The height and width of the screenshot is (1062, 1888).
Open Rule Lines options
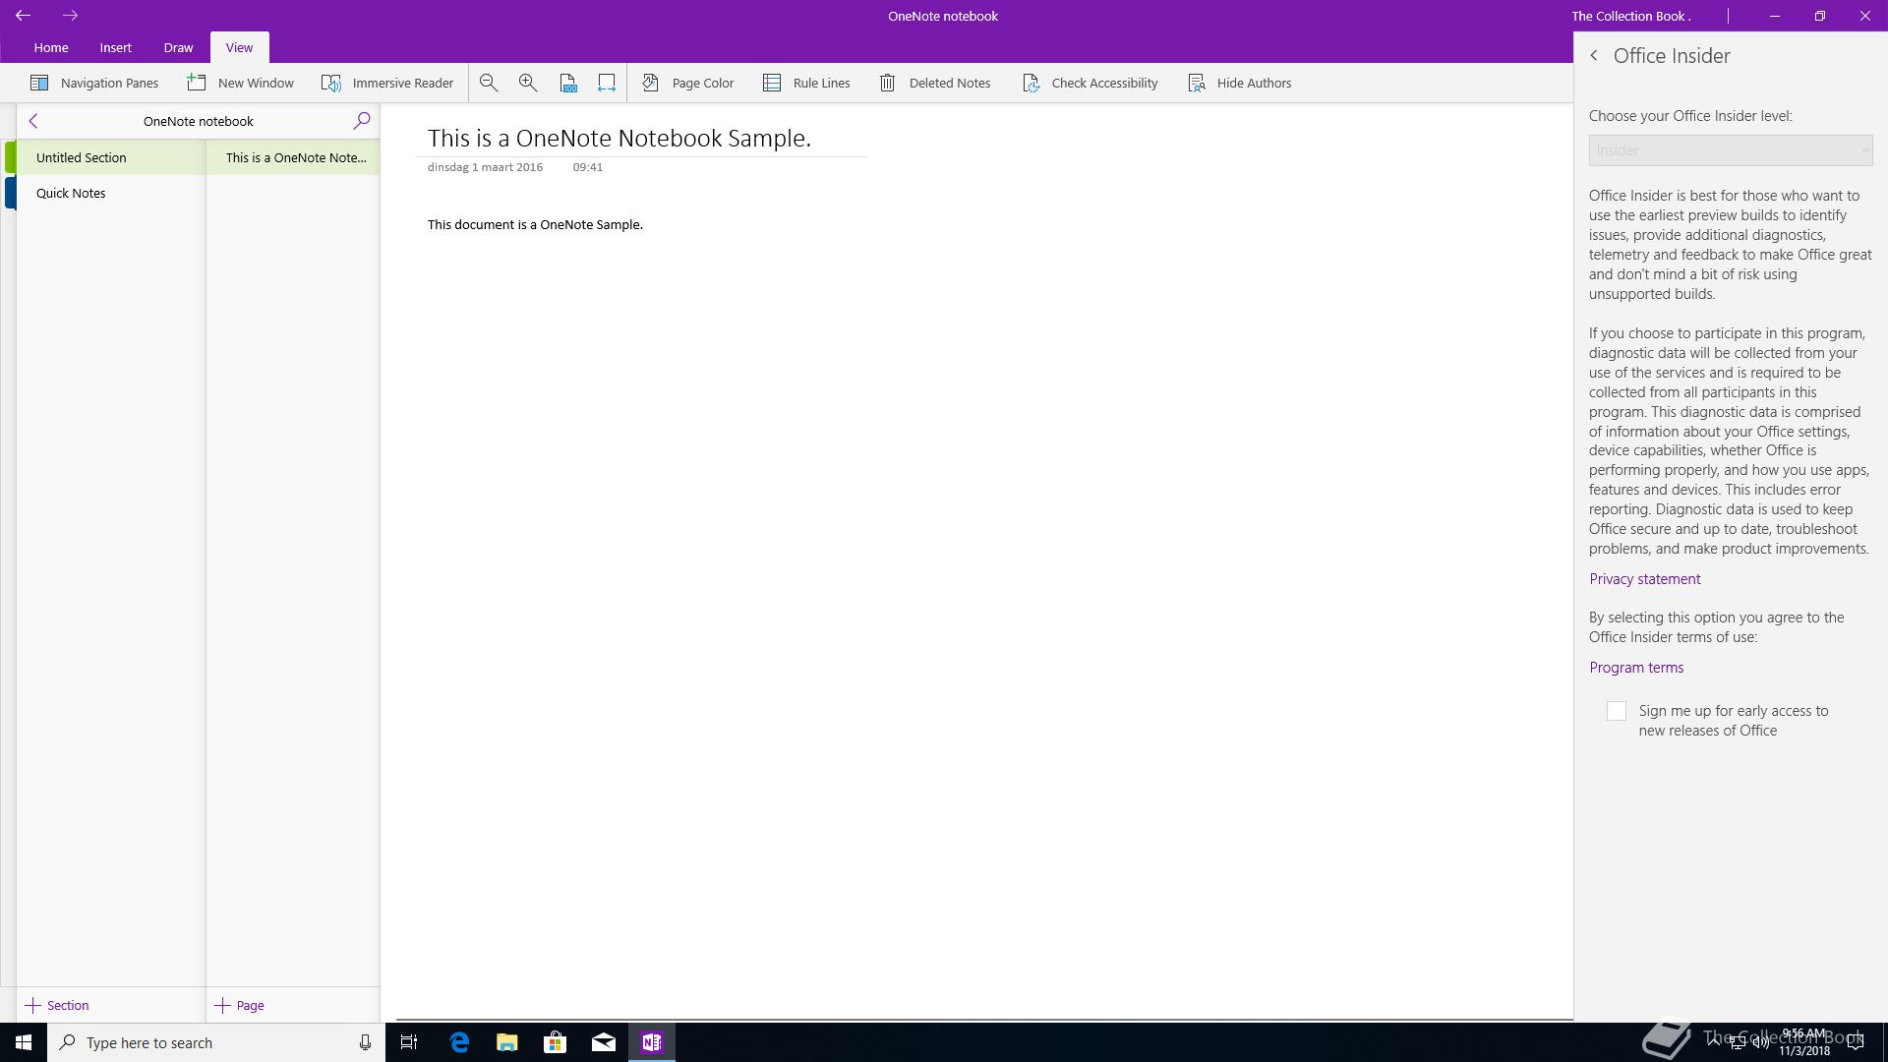tap(806, 83)
